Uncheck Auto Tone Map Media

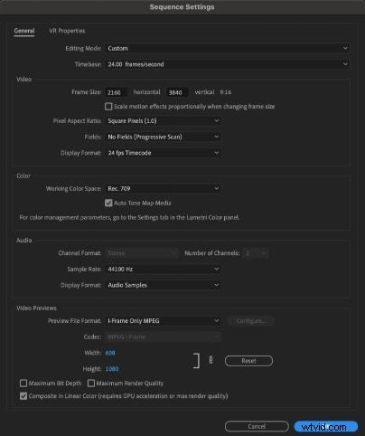click(108, 203)
